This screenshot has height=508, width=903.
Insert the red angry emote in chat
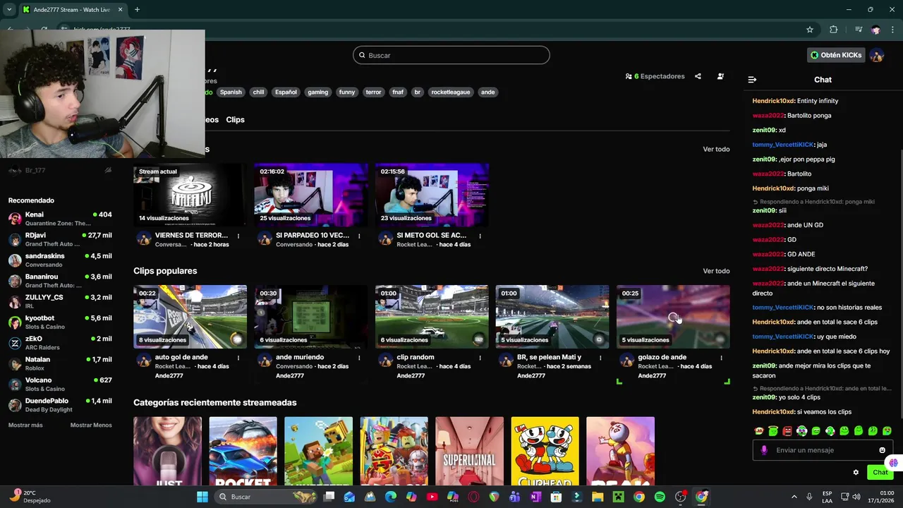pos(787,431)
